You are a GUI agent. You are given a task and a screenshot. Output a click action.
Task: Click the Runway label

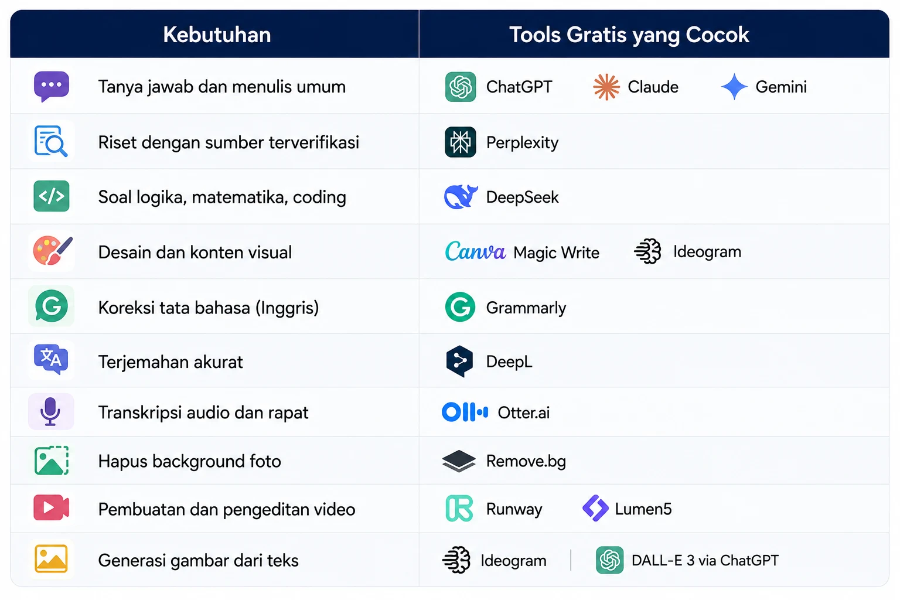click(x=514, y=510)
